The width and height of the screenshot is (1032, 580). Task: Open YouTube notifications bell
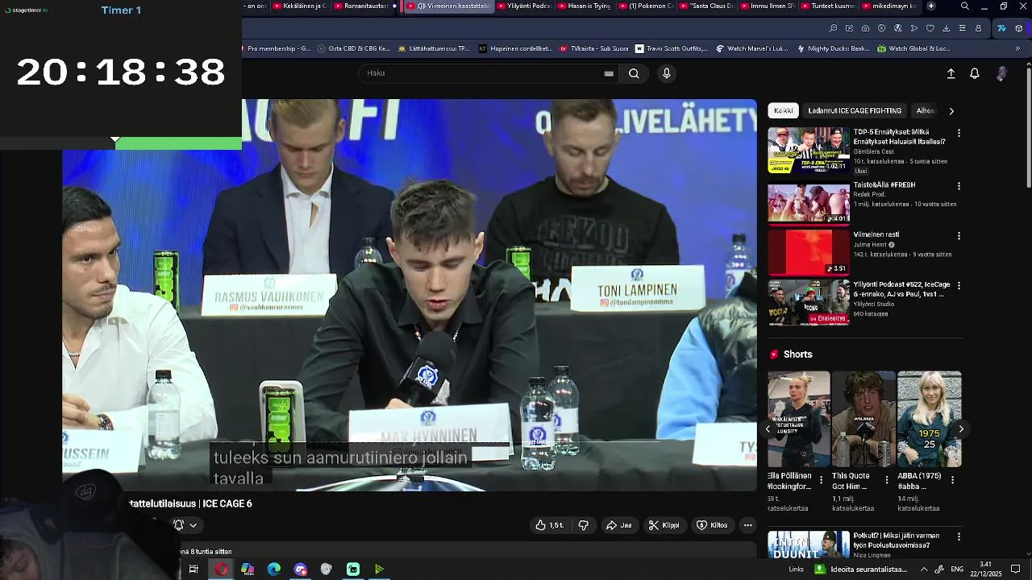pos(975,73)
